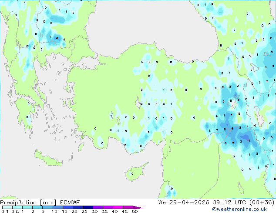Click the '(00+36)' forecast run text
Image resolution: width=276 pixels, height=213 pixels.
(x=262, y=203)
